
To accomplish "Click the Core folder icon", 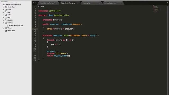I will click(x=6, y=10).
